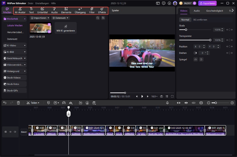Open the AI-Avatar panel

20,10
